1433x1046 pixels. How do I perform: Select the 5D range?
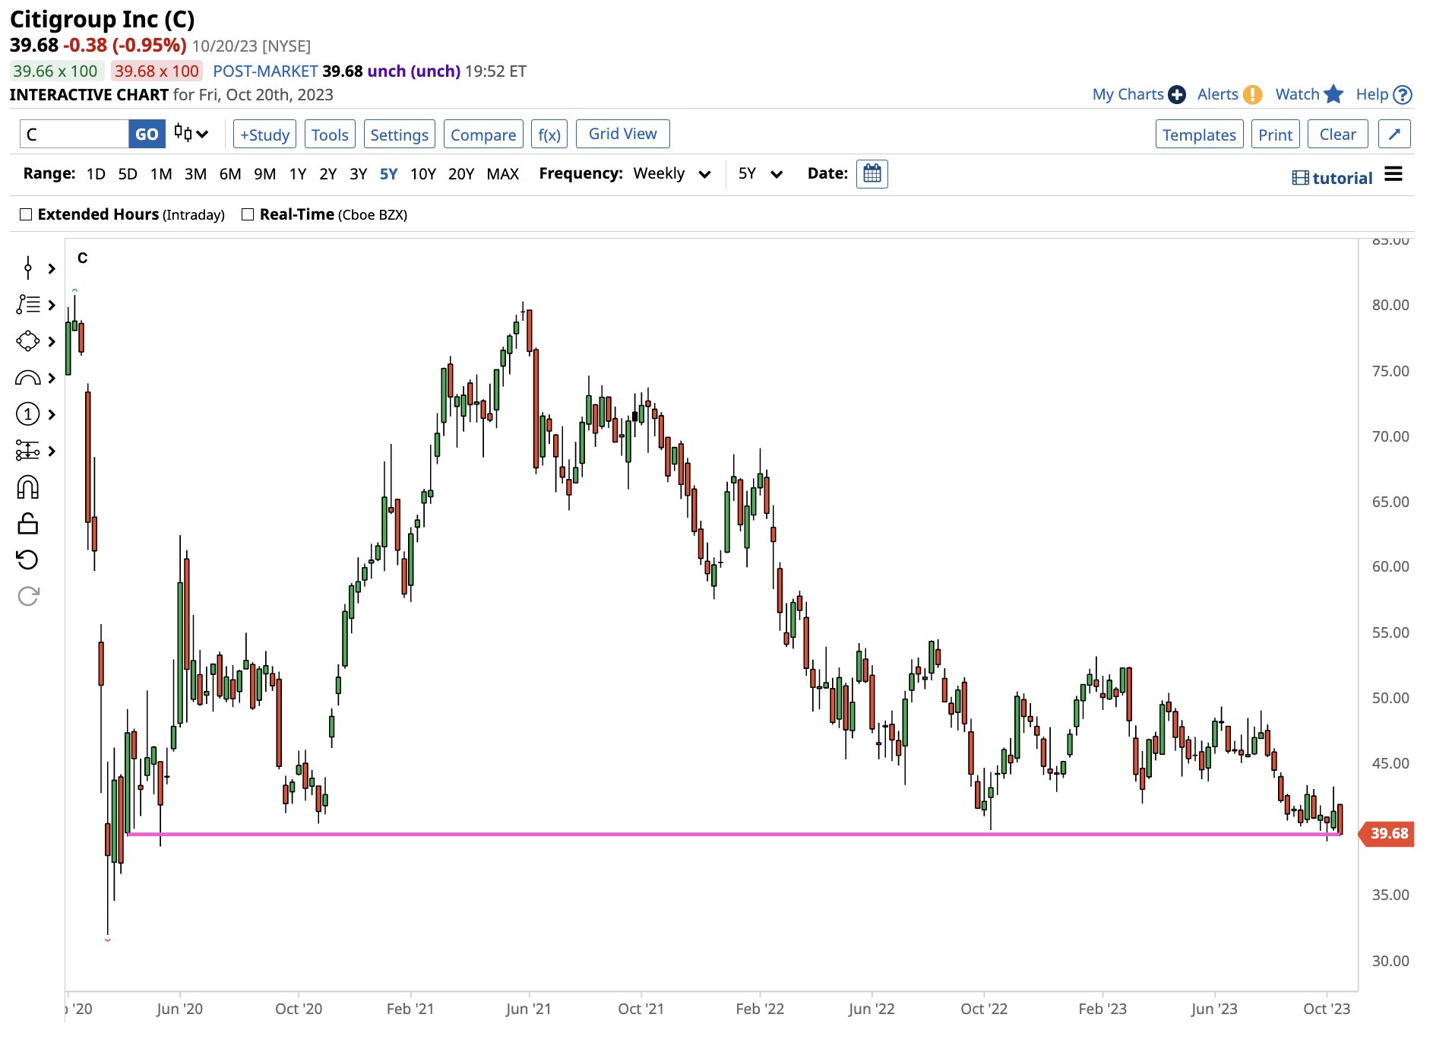[128, 174]
